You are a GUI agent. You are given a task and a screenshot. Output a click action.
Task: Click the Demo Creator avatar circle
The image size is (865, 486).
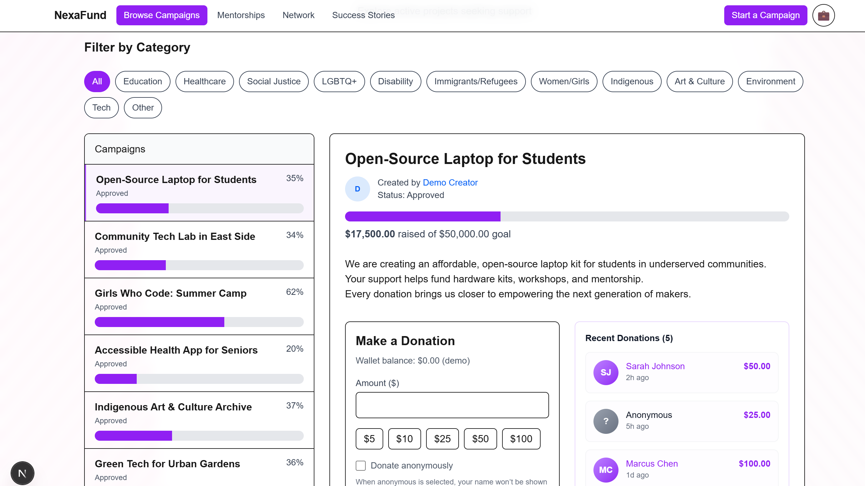click(x=357, y=189)
